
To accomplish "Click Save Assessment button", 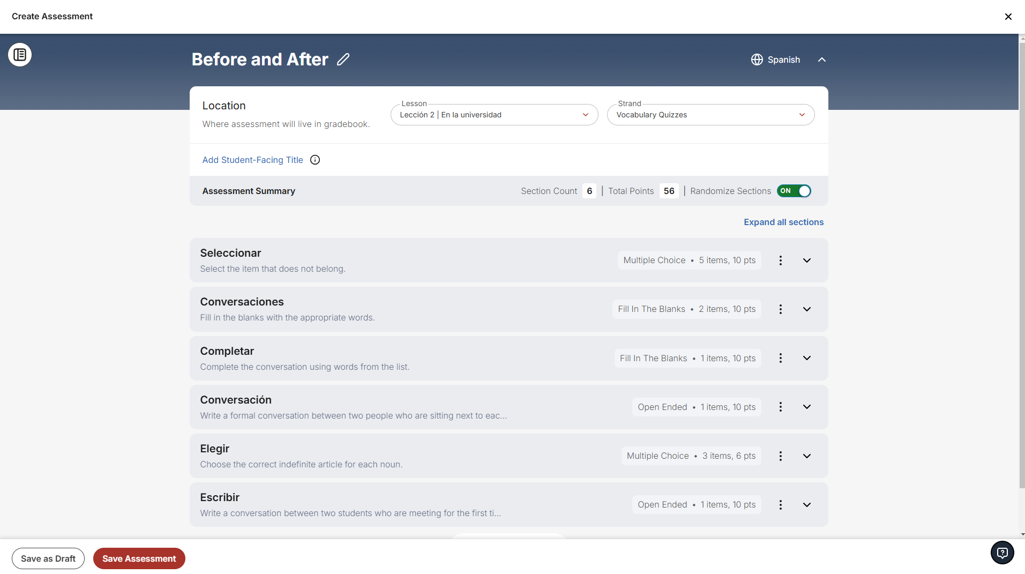I will point(139,558).
